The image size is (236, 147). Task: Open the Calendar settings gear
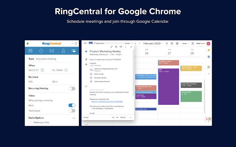pyautogui.click(x=177, y=43)
